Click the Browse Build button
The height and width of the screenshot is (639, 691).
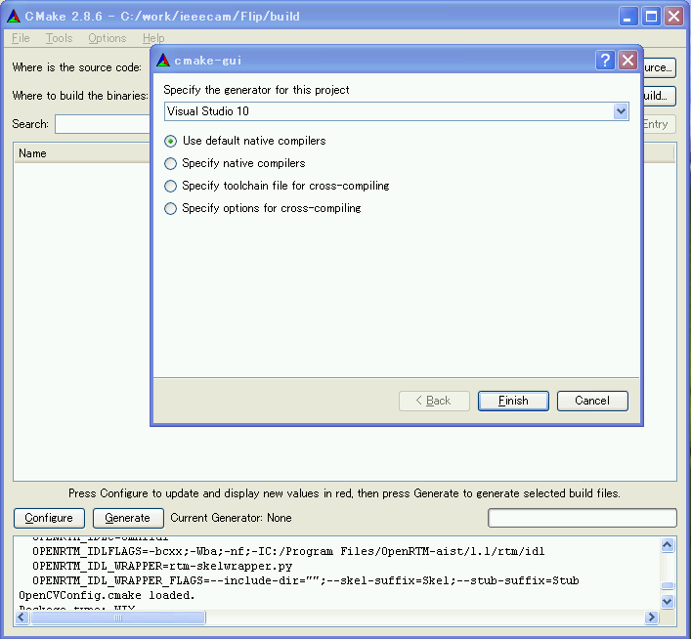[660, 96]
